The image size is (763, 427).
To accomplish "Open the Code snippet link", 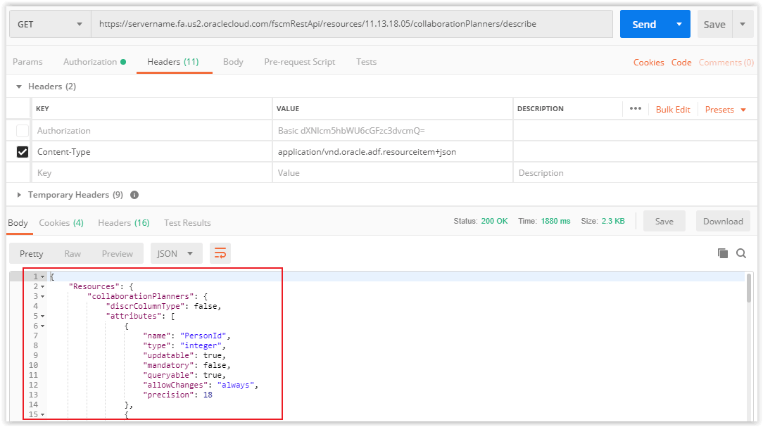I will coord(681,62).
